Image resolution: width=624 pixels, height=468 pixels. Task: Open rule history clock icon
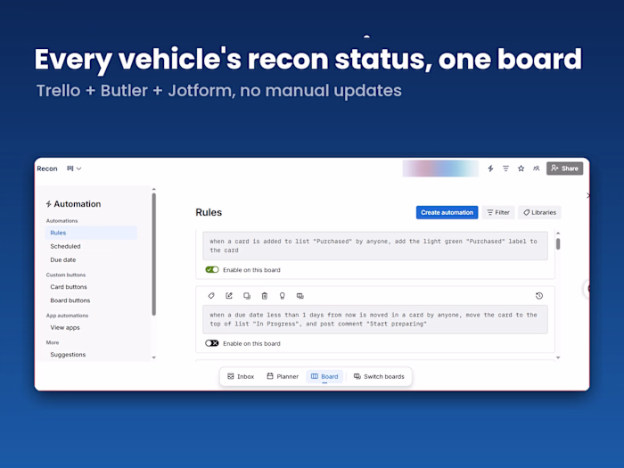(539, 296)
